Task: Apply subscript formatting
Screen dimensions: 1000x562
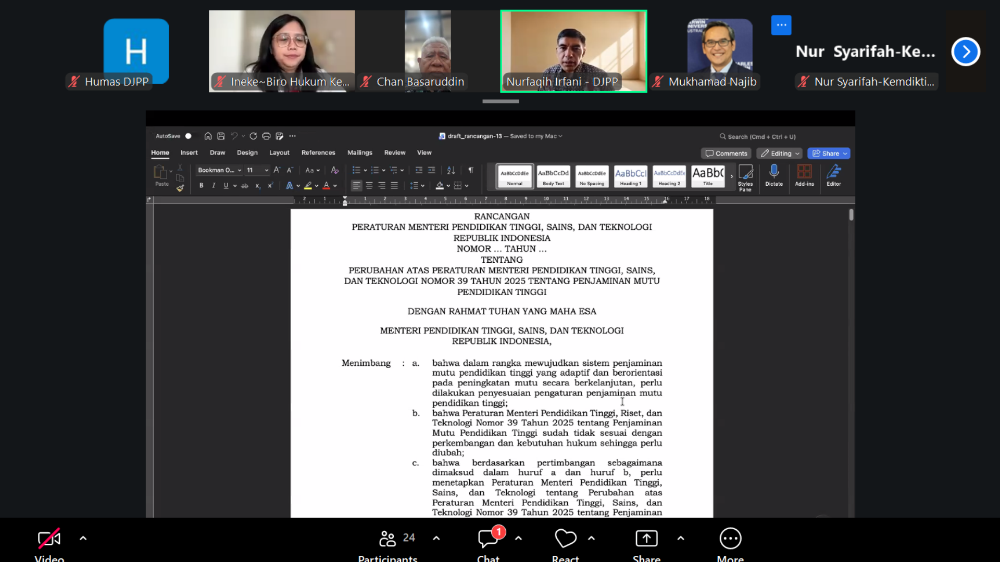Action: [x=257, y=186]
